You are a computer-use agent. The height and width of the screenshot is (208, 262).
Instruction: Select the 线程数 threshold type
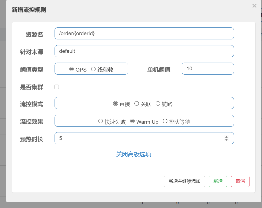tap(93, 69)
